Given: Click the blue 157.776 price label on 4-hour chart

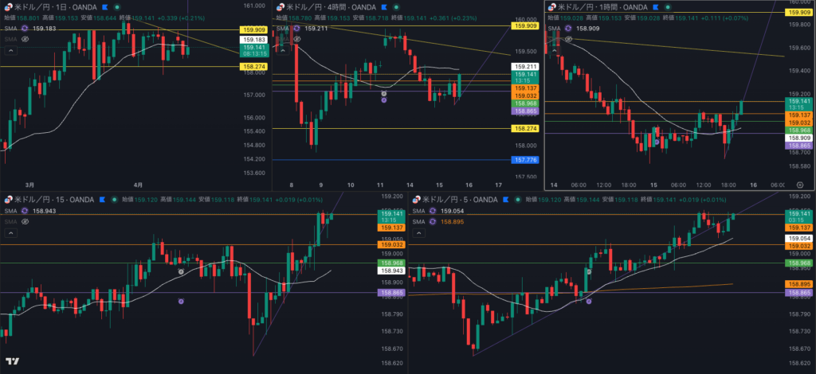Looking at the screenshot, I should click(525, 159).
